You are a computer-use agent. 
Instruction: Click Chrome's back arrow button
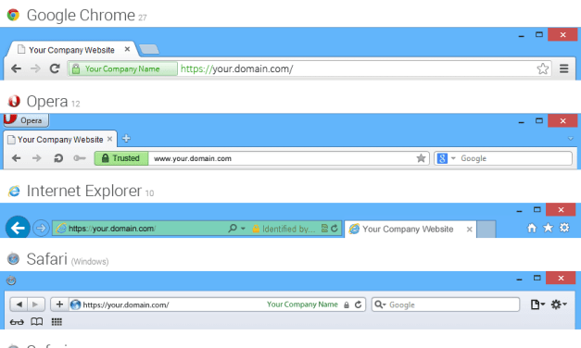(x=16, y=68)
